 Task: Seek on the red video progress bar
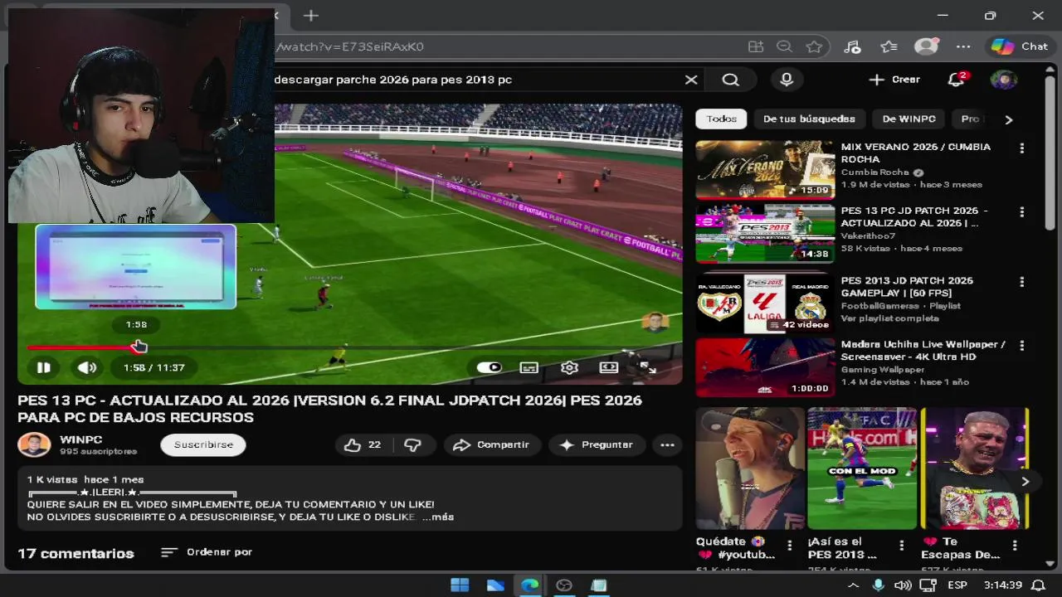(x=354, y=347)
